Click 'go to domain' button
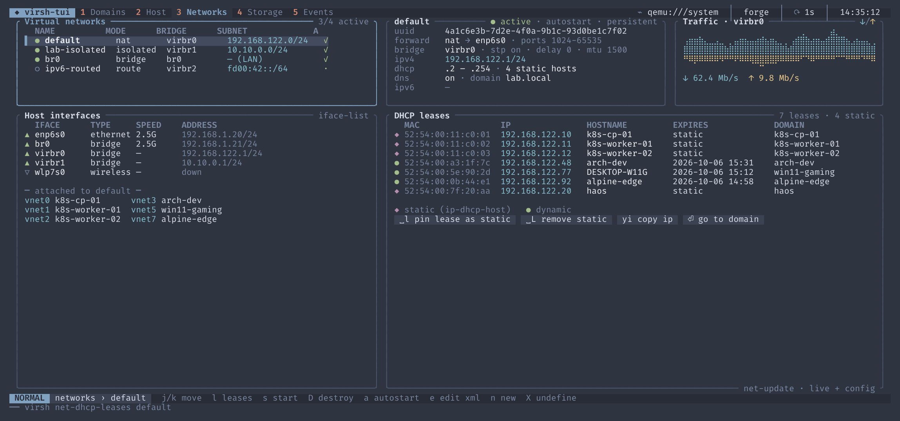 coord(723,219)
